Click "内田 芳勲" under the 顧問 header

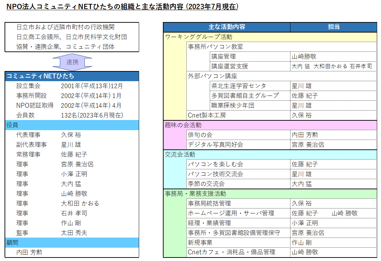coord(29,252)
